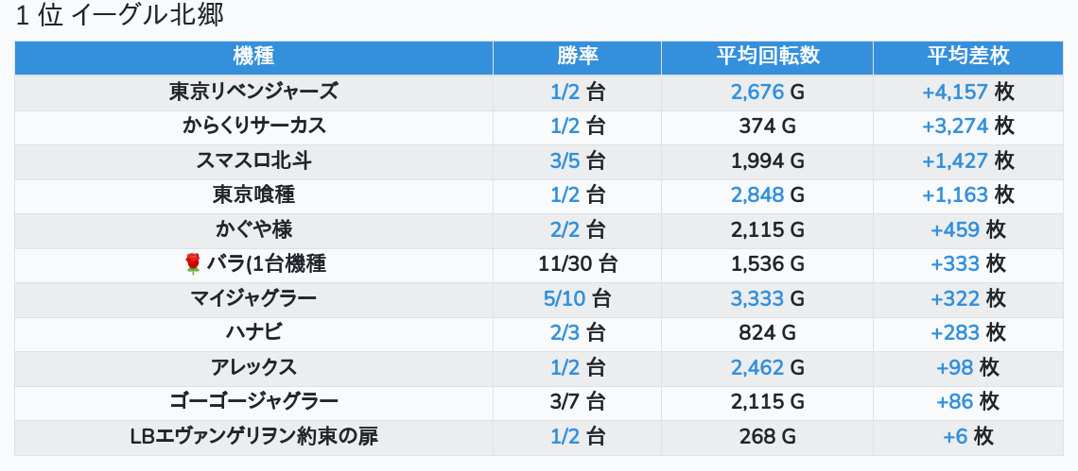The width and height of the screenshot is (1078, 471).
Task: Click the +3,274 link for からくりサーカス
Action: tap(955, 126)
